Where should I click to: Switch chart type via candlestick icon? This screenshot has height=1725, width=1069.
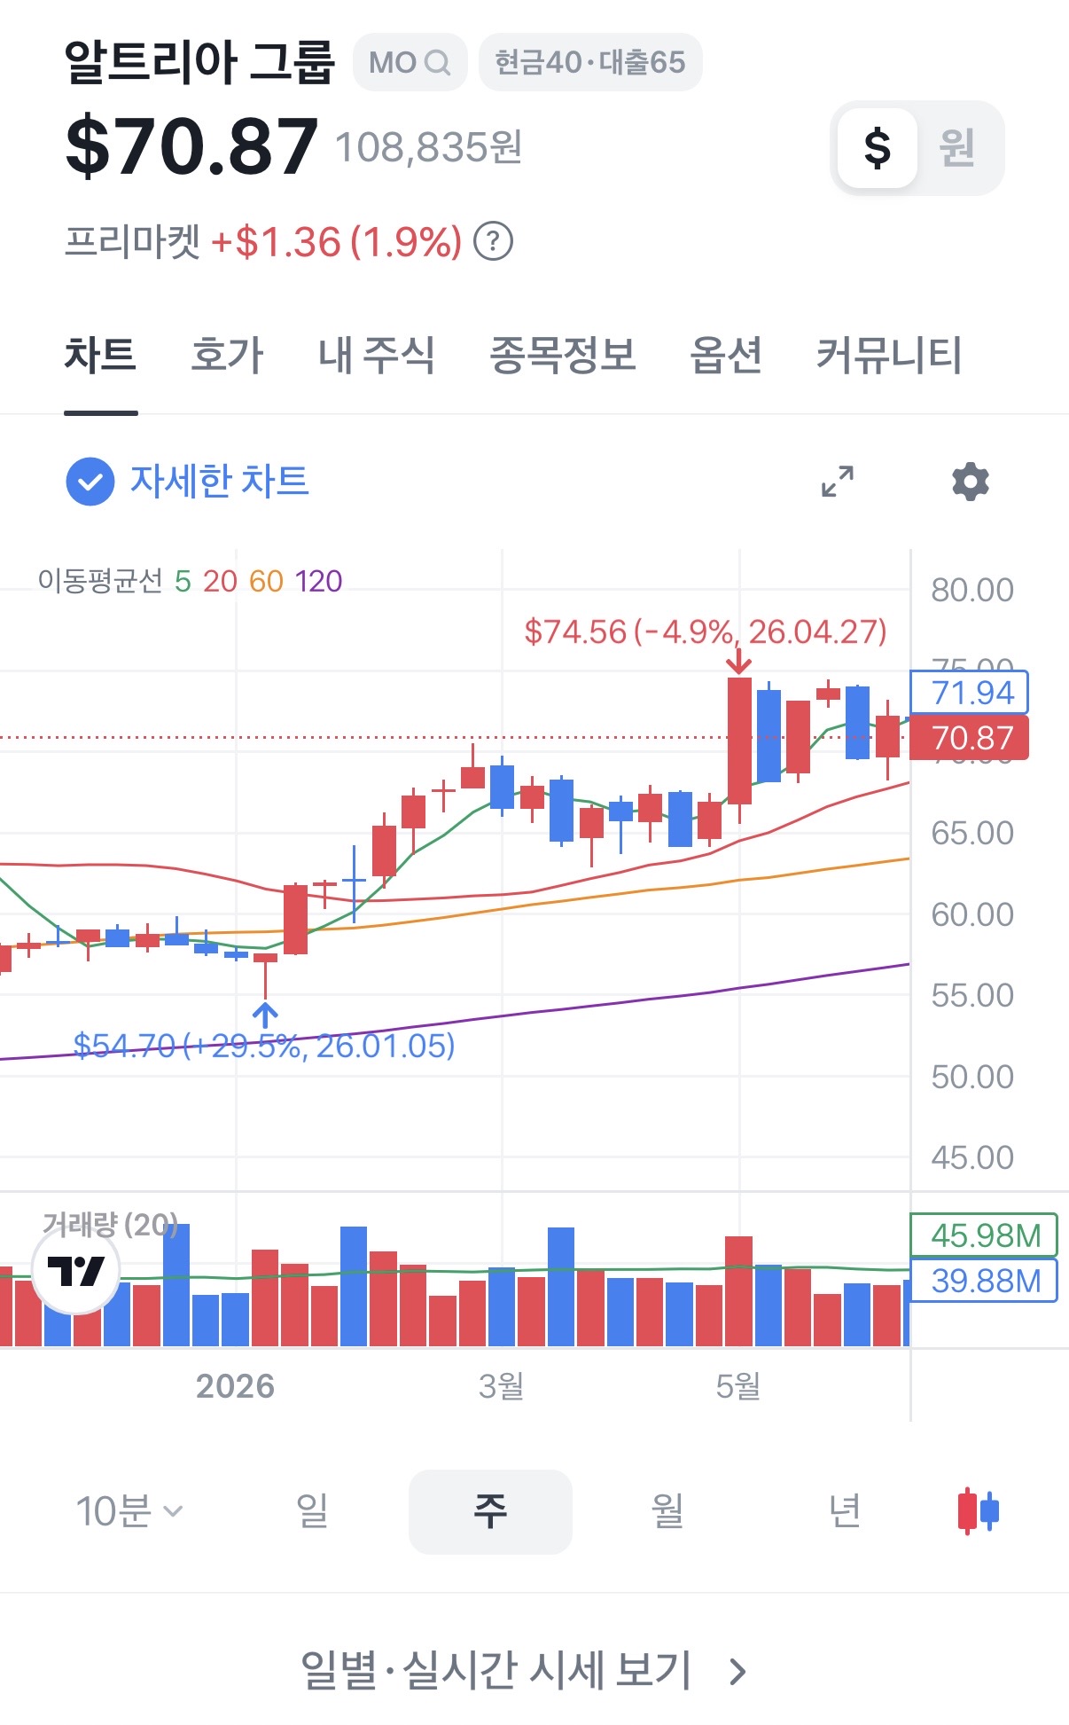click(979, 1510)
